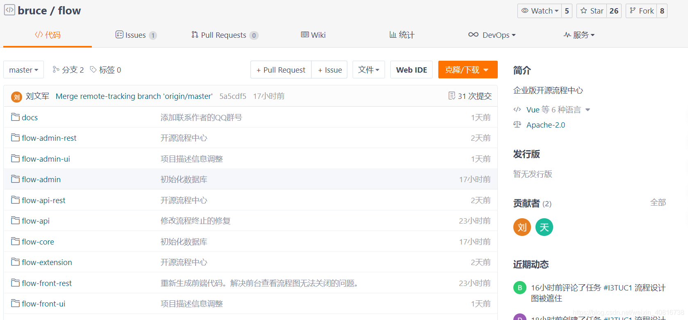
Task: Click the repository code icon beside bruce / flow
Action: pyautogui.click(x=9, y=10)
